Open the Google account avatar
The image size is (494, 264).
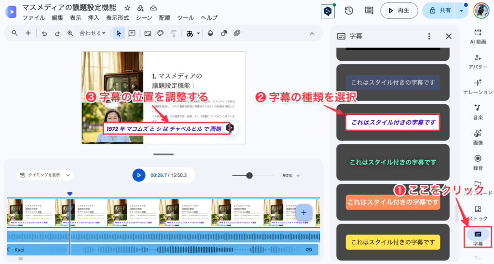tap(481, 11)
